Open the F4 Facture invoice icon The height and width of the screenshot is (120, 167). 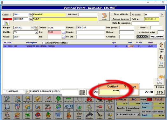(x=48, y=99)
